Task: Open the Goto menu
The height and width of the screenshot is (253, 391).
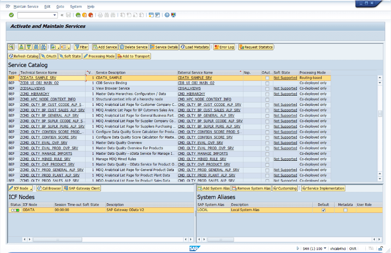Action: click(60, 6)
